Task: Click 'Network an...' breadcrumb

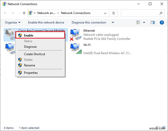Action: pyautogui.click(x=46, y=13)
